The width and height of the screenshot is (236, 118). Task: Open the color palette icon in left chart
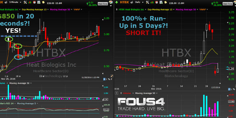click(x=111, y=2)
